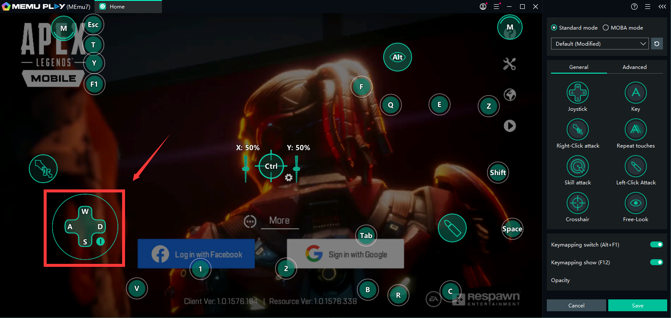Select the Free-Look eye icon

click(x=635, y=203)
